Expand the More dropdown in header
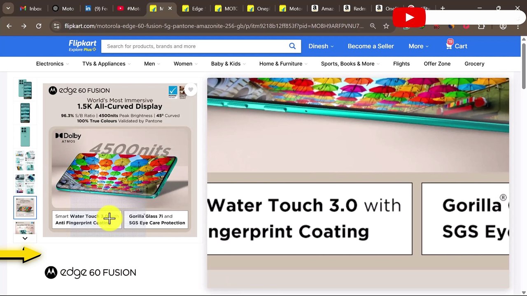 pyautogui.click(x=418, y=46)
